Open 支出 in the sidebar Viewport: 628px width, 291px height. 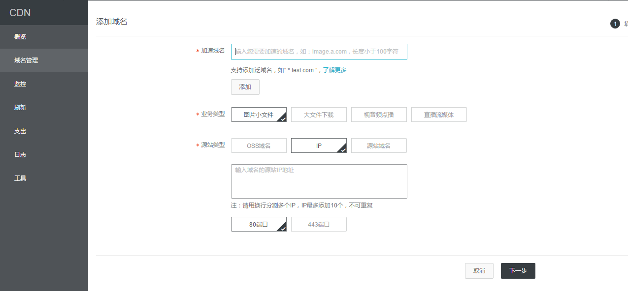click(20, 131)
